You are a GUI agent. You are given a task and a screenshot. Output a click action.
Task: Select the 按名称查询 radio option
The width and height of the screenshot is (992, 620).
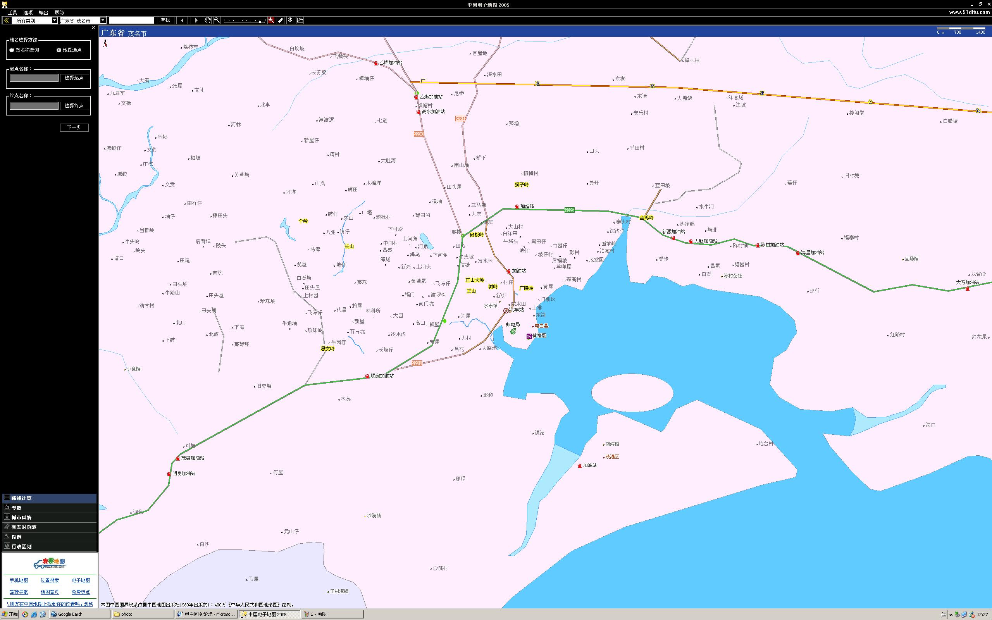[x=12, y=50]
